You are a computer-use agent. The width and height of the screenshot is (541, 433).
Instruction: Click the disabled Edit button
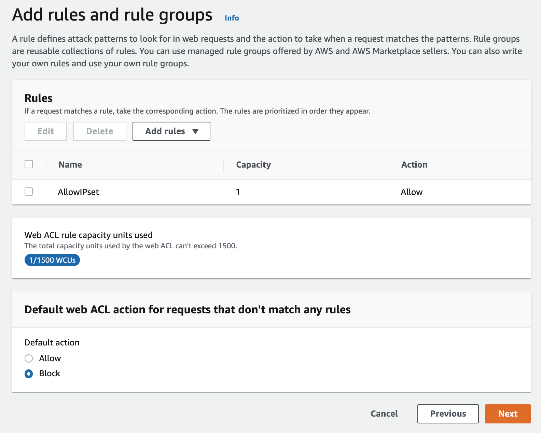point(46,131)
